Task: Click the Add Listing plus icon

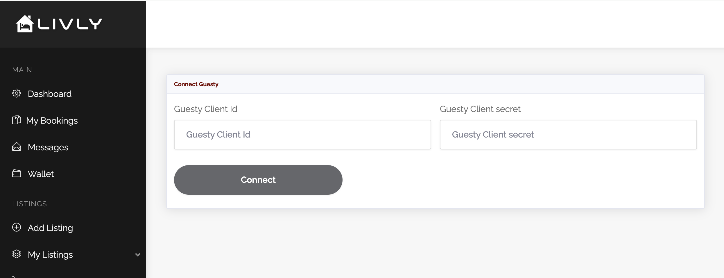Action: click(17, 227)
